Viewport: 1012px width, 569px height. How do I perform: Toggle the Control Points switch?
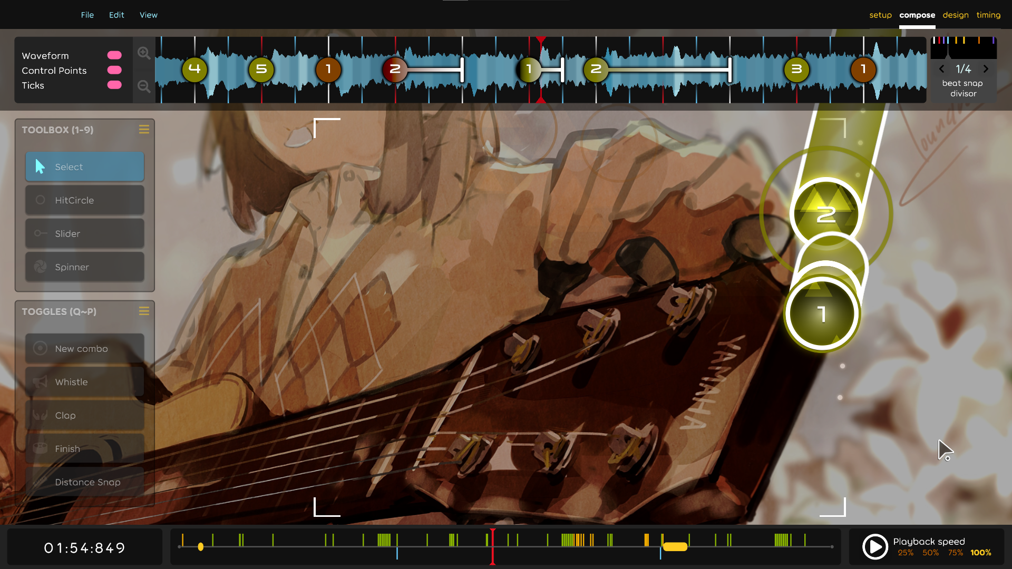114,70
